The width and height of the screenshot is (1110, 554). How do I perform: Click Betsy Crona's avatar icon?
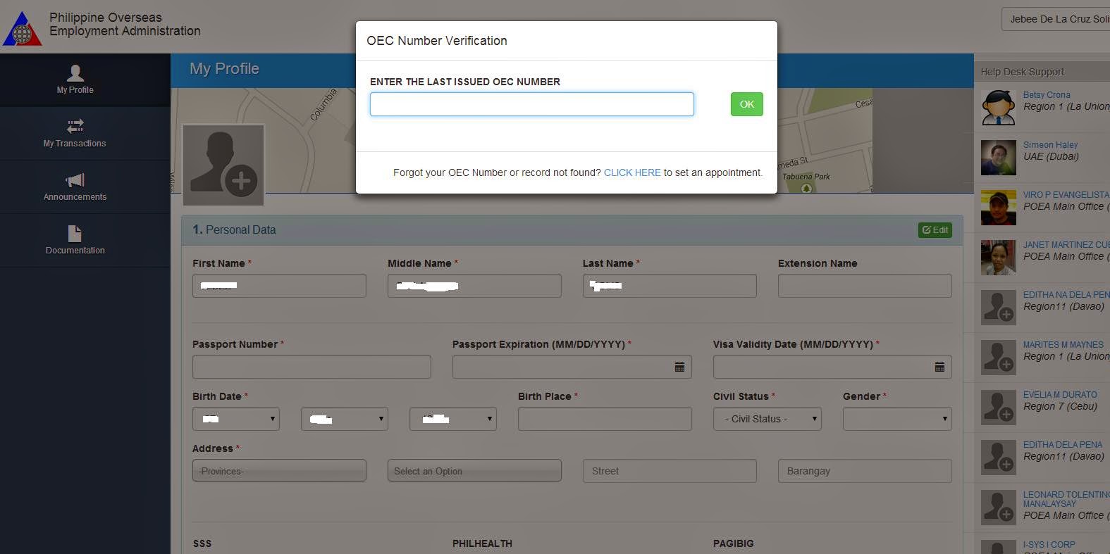coord(999,108)
